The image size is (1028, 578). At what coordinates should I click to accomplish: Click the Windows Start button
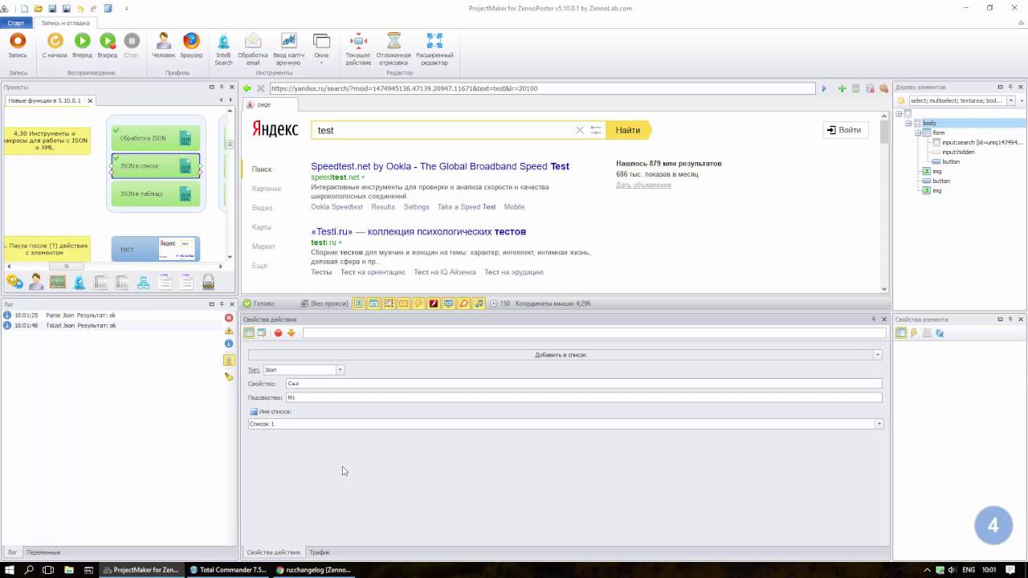tap(9, 570)
